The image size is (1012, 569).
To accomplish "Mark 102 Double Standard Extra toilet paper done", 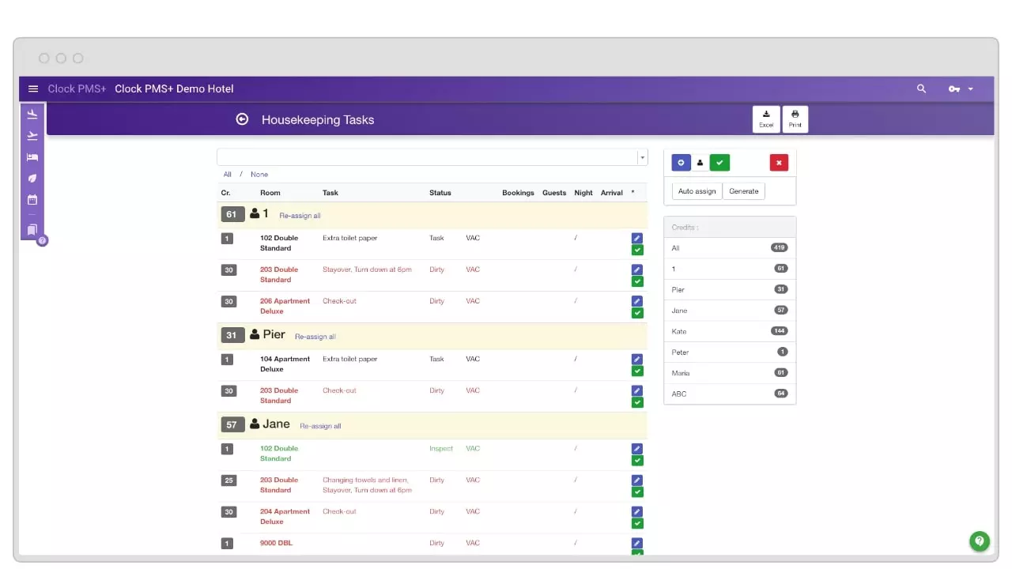I will pos(637,250).
